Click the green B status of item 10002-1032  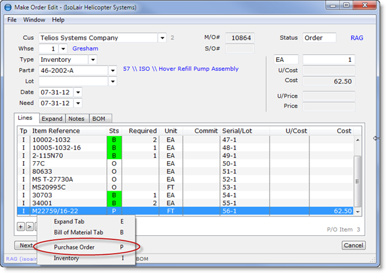(x=114, y=140)
